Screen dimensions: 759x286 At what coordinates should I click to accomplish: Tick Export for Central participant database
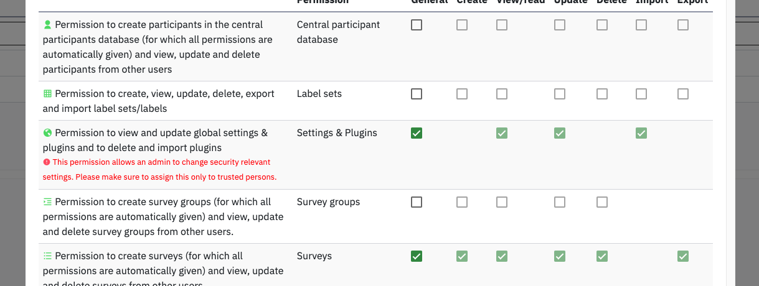(x=683, y=25)
